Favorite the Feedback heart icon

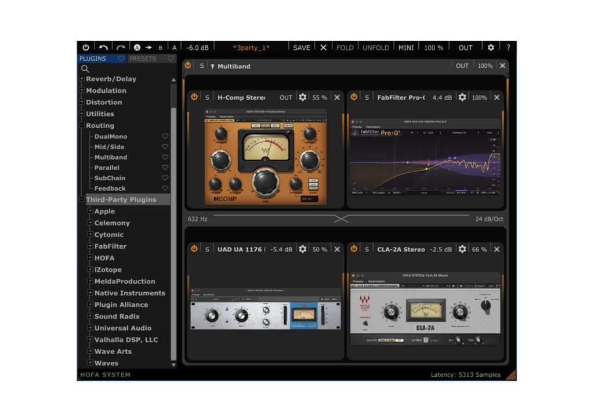click(x=165, y=188)
